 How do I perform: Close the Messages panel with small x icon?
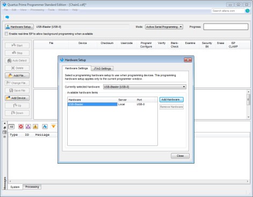[x=5, y=123]
